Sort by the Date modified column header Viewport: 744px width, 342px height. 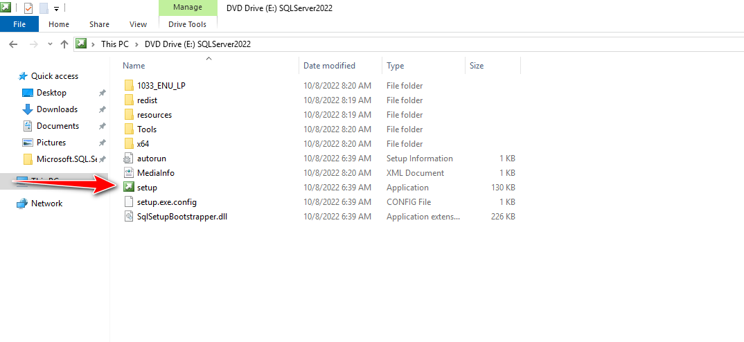click(x=329, y=66)
